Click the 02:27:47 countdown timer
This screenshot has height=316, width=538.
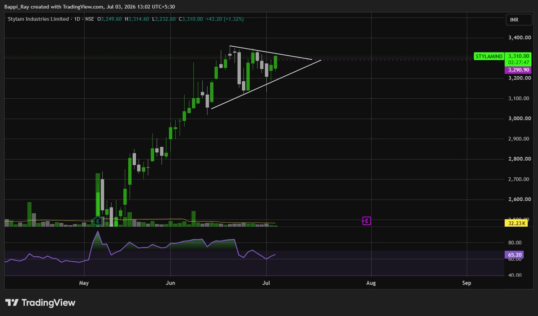pos(519,62)
